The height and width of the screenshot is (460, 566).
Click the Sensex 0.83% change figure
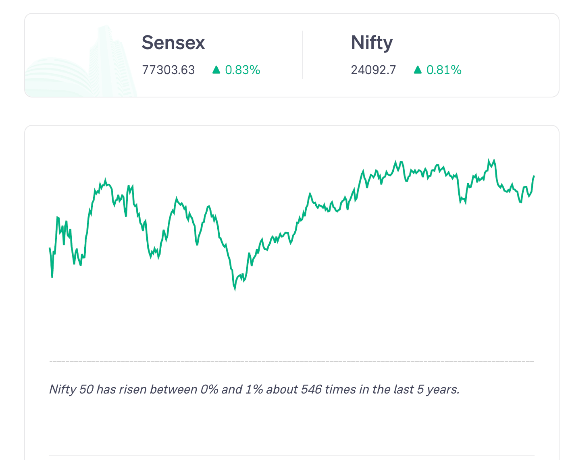[x=242, y=70]
